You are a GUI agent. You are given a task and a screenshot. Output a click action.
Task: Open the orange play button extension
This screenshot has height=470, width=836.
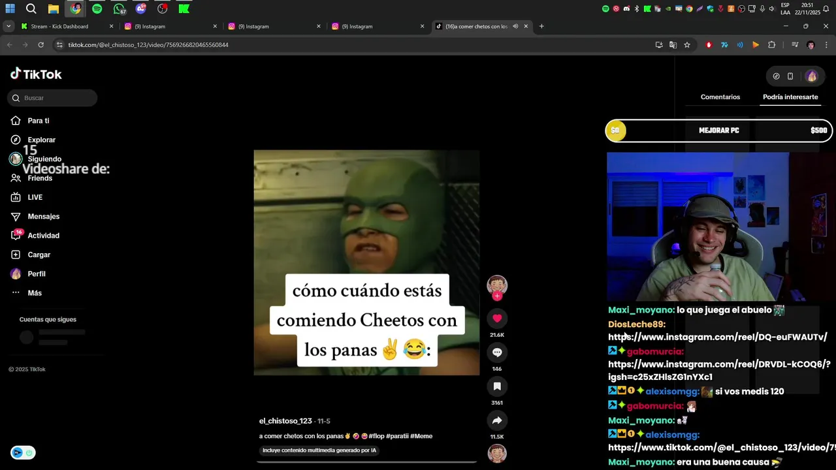pyautogui.click(x=756, y=45)
